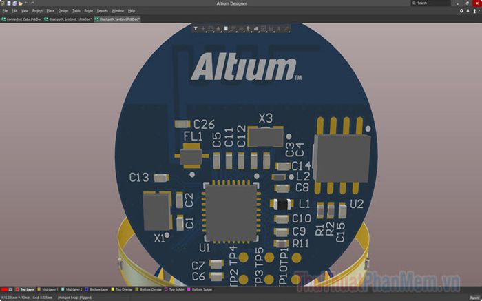Viewport: 482px width, 301px height.
Task: Switch to the Bluetooth_Sentinel_1.PcbDoc tab
Action: (x=68, y=19)
